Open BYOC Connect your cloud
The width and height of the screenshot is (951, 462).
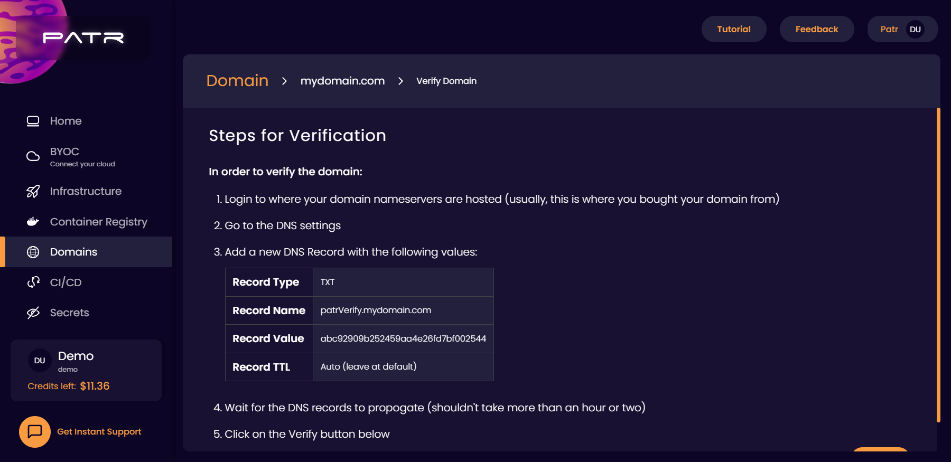(x=86, y=156)
